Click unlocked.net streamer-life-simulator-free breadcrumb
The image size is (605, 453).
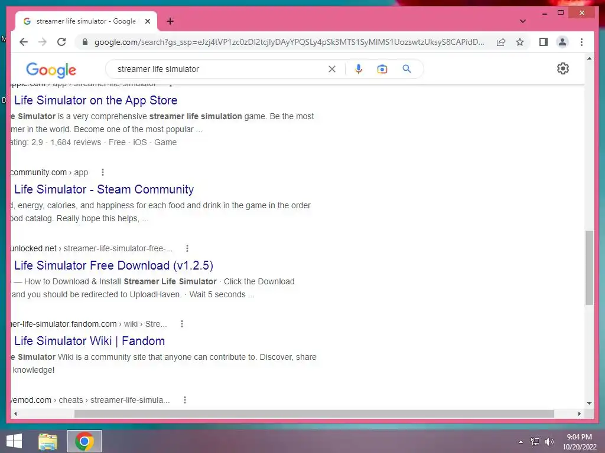pyautogui.click(x=91, y=248)
